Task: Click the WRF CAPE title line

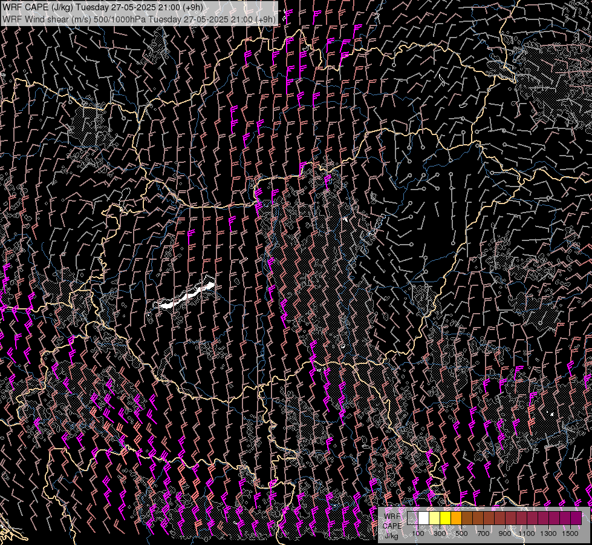Action: click(103, 7)
